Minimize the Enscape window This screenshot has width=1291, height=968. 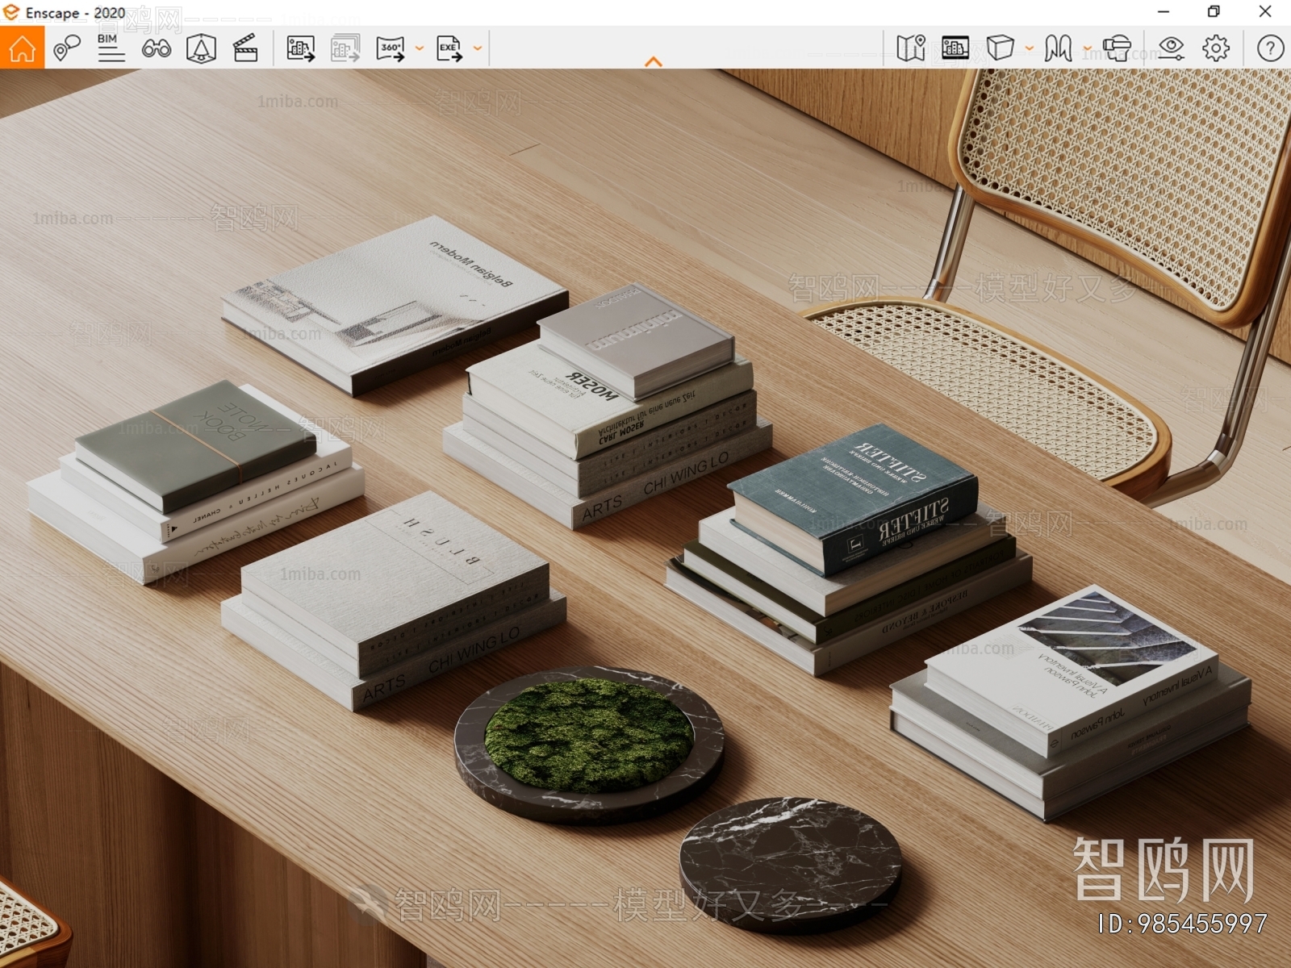click(1163, 11)
